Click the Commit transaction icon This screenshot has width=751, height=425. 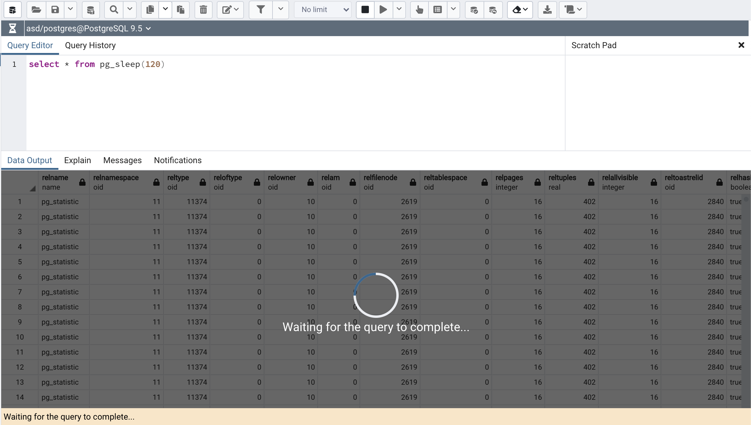pos(474,10)
